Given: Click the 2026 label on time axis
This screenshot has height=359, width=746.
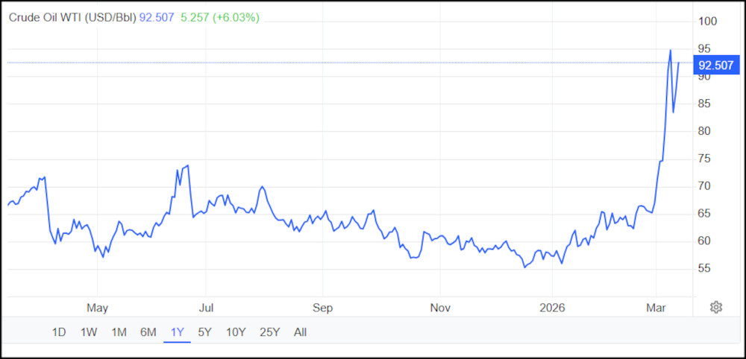Looking at the screenshot, I should (x=553, y=308).
